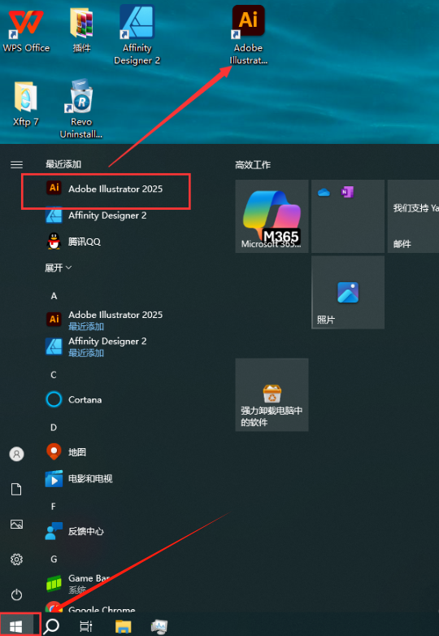Launch Affinity Designer 2 desktop shortcut
The height and width of the screenshot is (636, 439).
tap(137, 35)
